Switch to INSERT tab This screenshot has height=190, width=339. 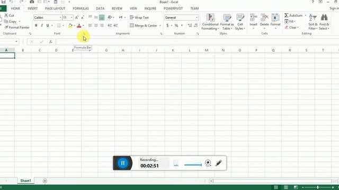(x=33, y=8)
